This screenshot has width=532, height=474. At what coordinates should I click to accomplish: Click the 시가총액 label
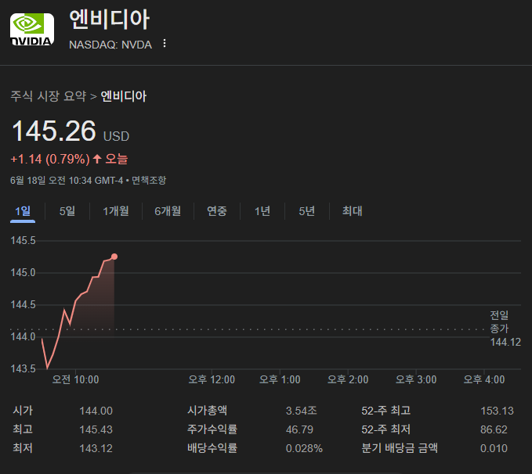207,411
